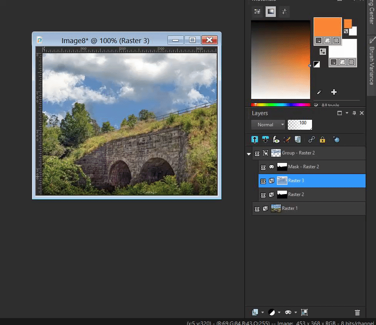Screen dimensions: 376x325
Task: Click the New Layer button
Action: [255, 312]
